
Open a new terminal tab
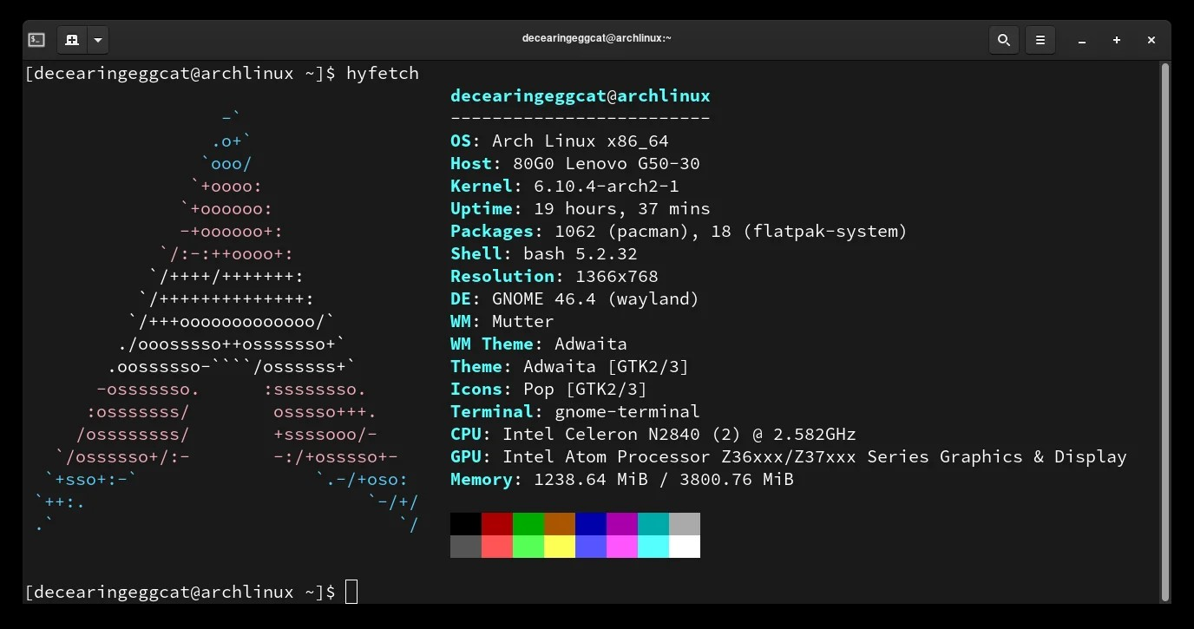click(72, 40)
